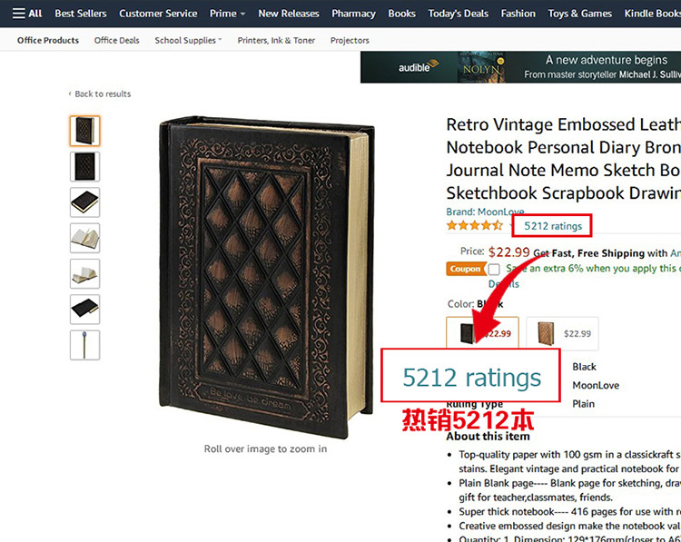Expand the School Supplies dropdown
Image resolution: width=681 pixels, height=542 pixels.
coord(188,40)
